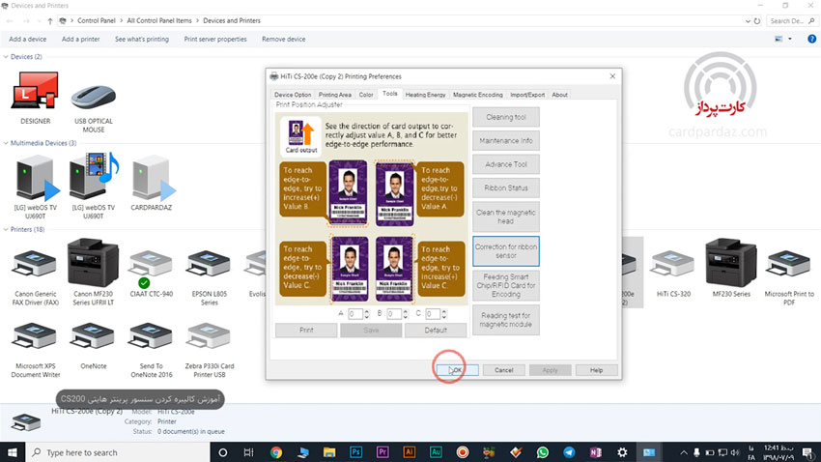Open the Control Panel help icon
The image size is (821, 462).
point(811,39)
